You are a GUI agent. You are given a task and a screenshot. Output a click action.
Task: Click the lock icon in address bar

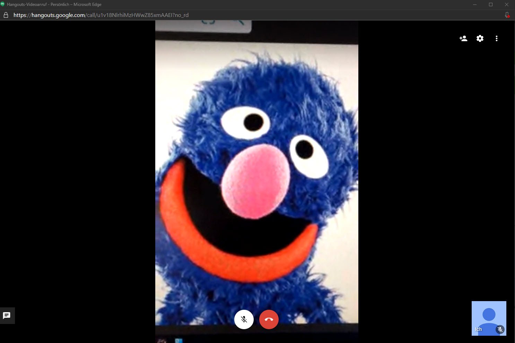(6, 15)
